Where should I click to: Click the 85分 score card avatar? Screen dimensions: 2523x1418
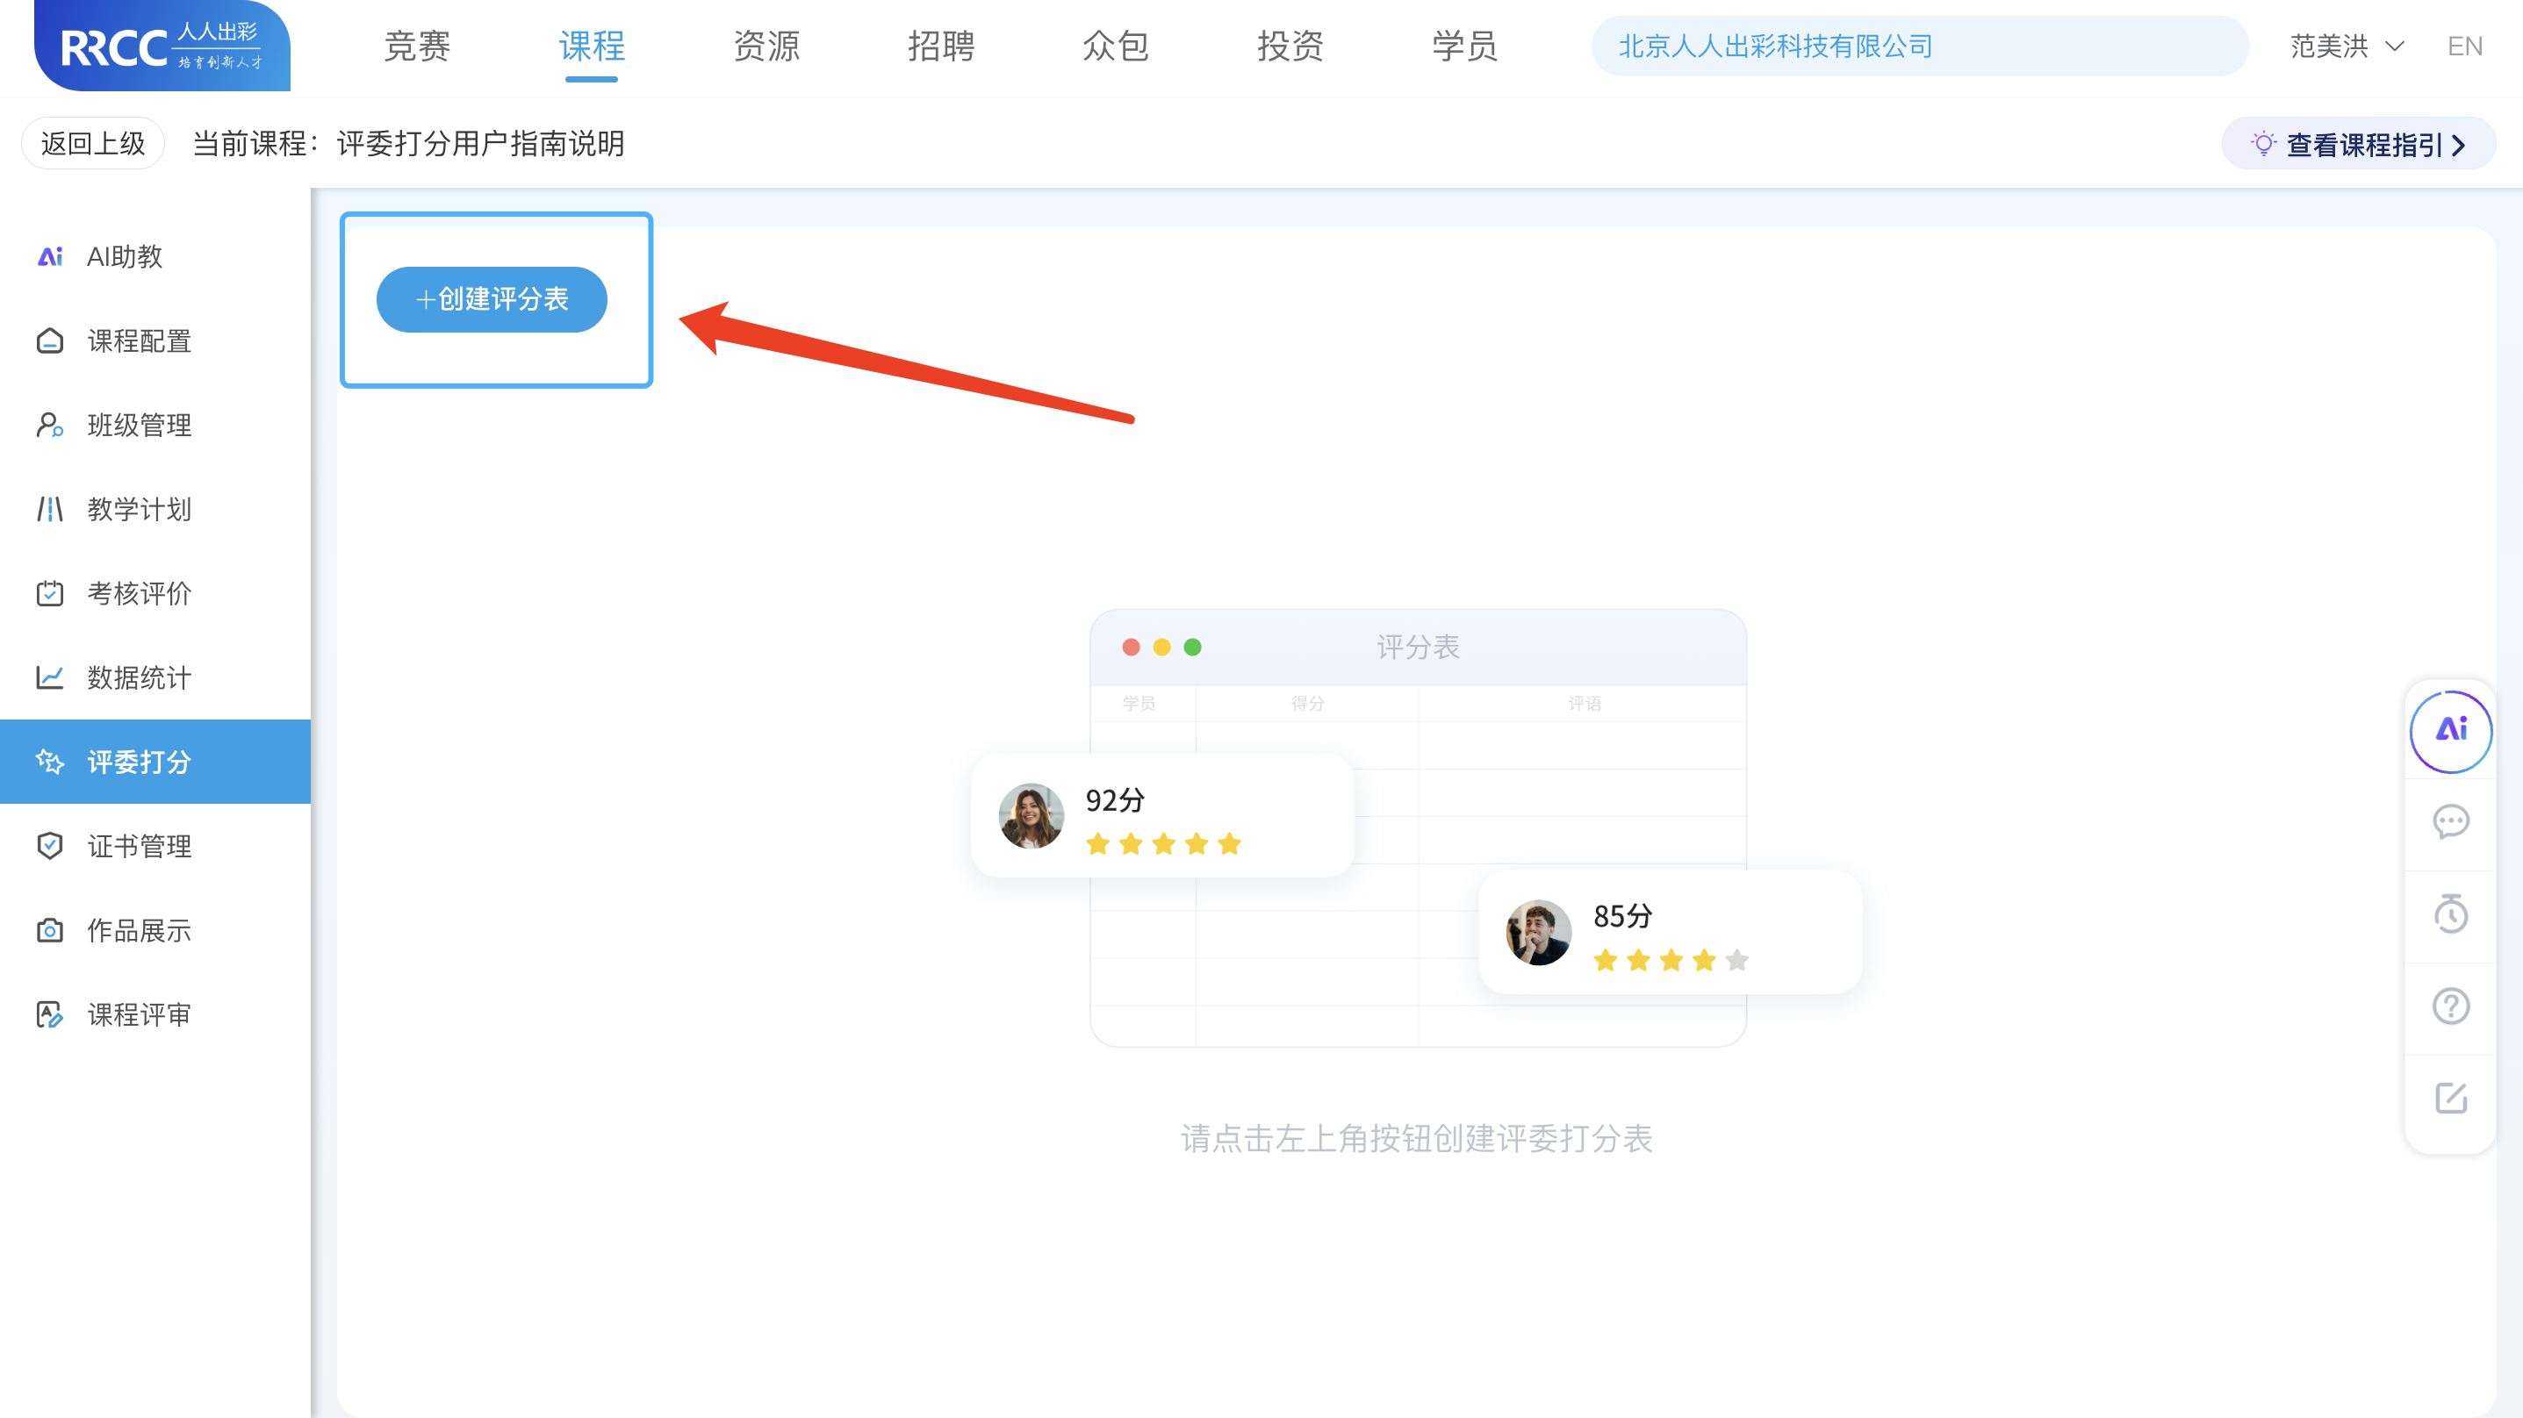coord(1539,932)
